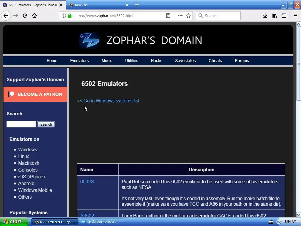Open the Hacks navigation item

click(156, 61)
